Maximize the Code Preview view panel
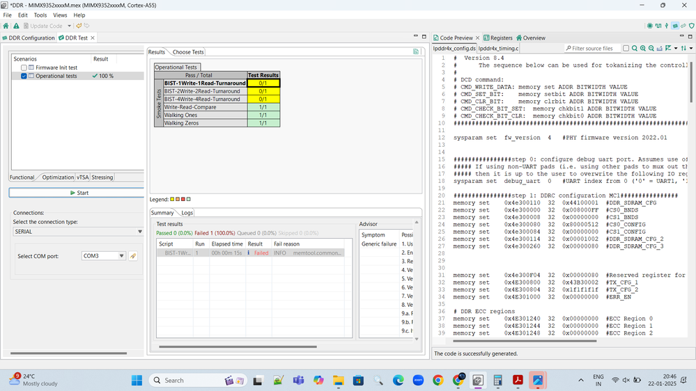The height and width of the screenshot is (391, 696). 690,36
